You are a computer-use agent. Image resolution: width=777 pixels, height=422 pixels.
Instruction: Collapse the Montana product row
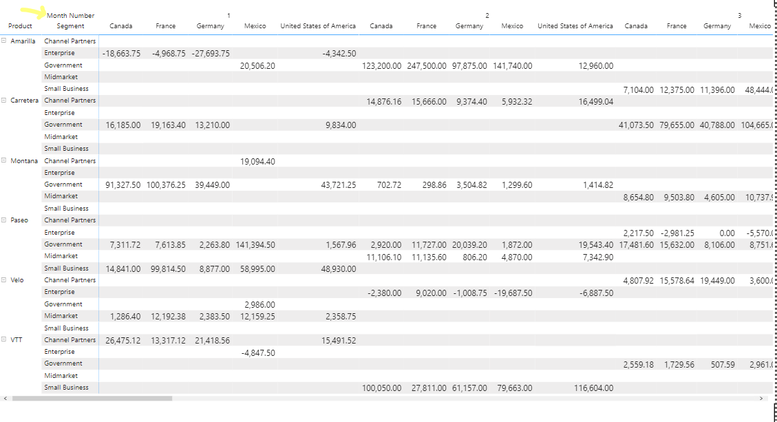click(x=4, y=160)
